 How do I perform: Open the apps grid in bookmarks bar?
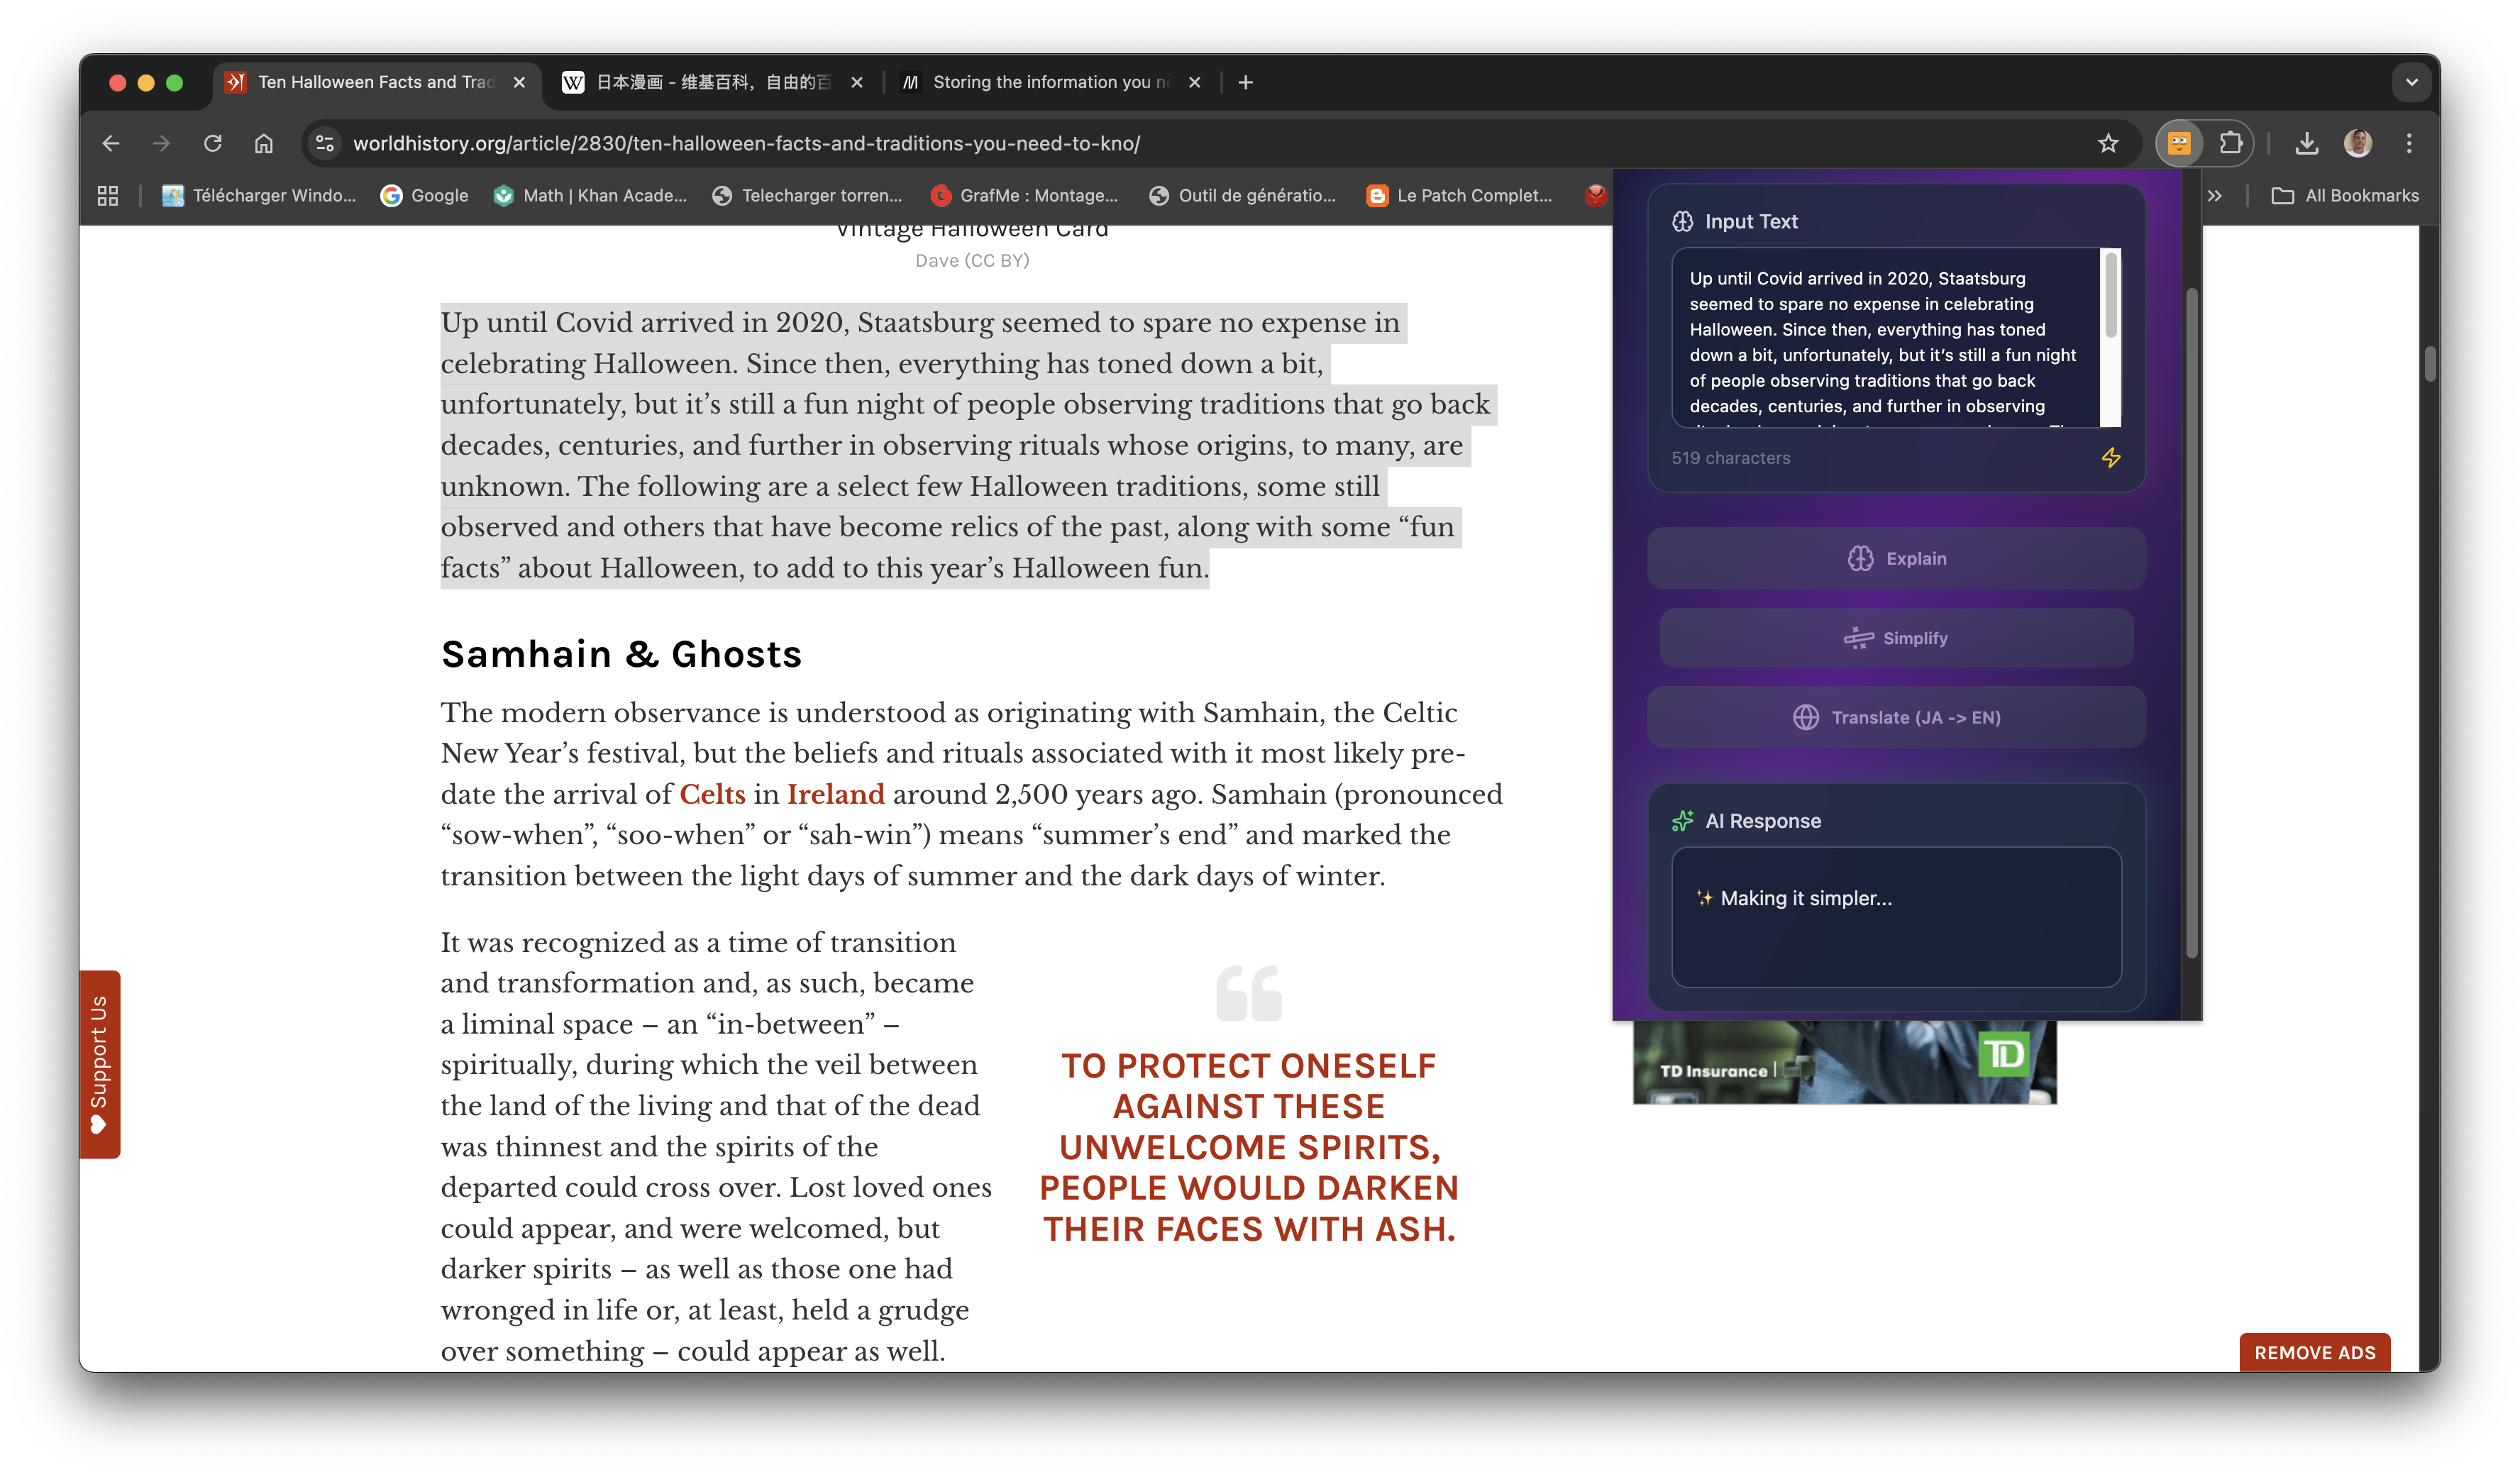[108, 196]
